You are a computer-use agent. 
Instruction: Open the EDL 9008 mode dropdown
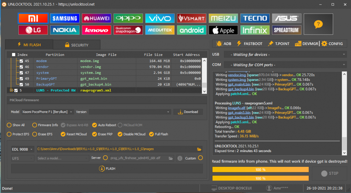coord(22,149)
